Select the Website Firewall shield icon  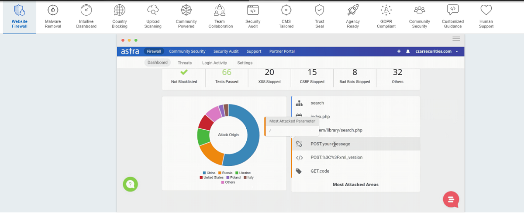pos(19,10)
